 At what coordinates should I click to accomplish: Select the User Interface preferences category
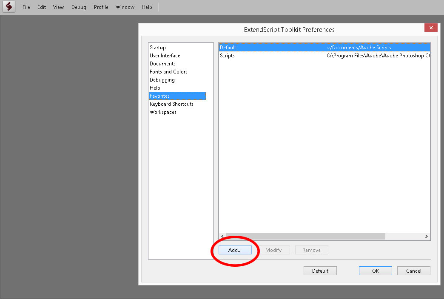click(165, 55)
